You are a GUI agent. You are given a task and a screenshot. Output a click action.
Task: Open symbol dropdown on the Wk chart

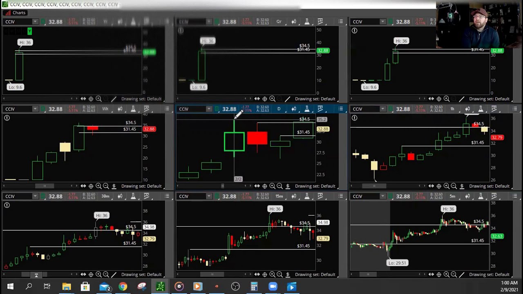click(x=35, y=109)
